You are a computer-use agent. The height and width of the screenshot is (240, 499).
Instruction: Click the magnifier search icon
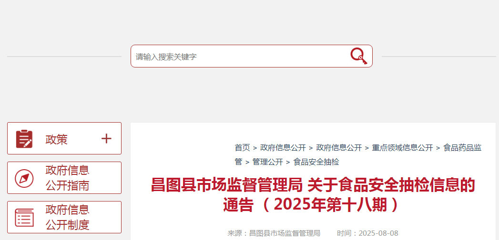pos(359,56)
